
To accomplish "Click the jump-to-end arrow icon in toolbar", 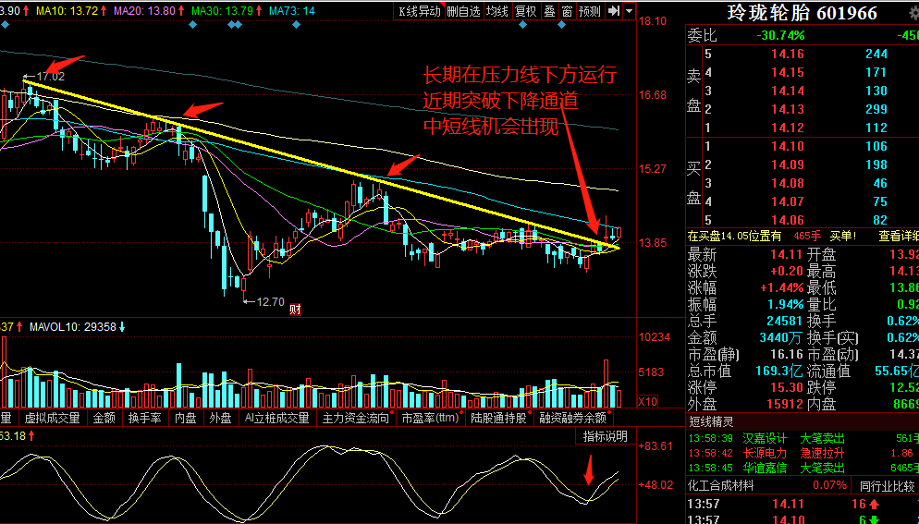I will 614,11.
